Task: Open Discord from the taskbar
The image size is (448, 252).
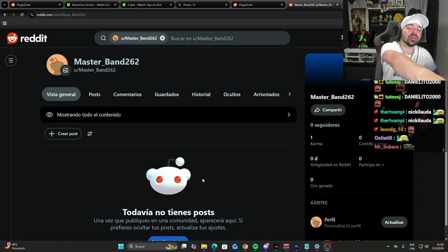Action: [x=266, y=246]
